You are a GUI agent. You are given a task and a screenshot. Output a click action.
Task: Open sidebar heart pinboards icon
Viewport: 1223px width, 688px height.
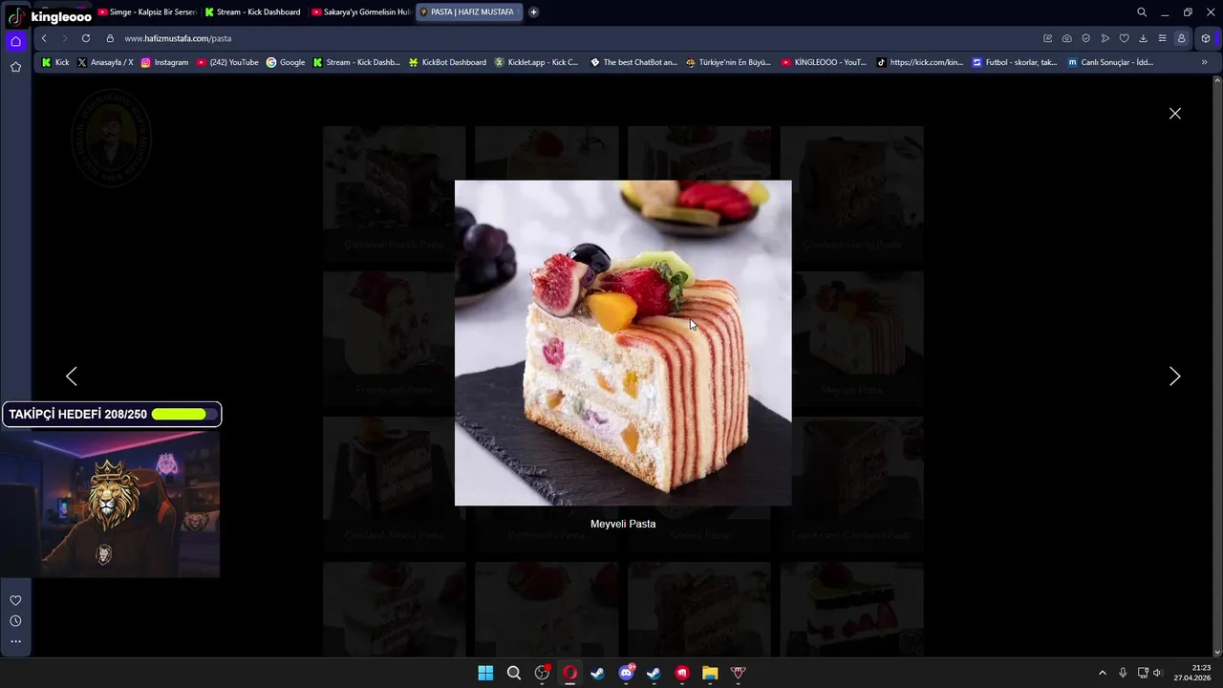(15, 600)
